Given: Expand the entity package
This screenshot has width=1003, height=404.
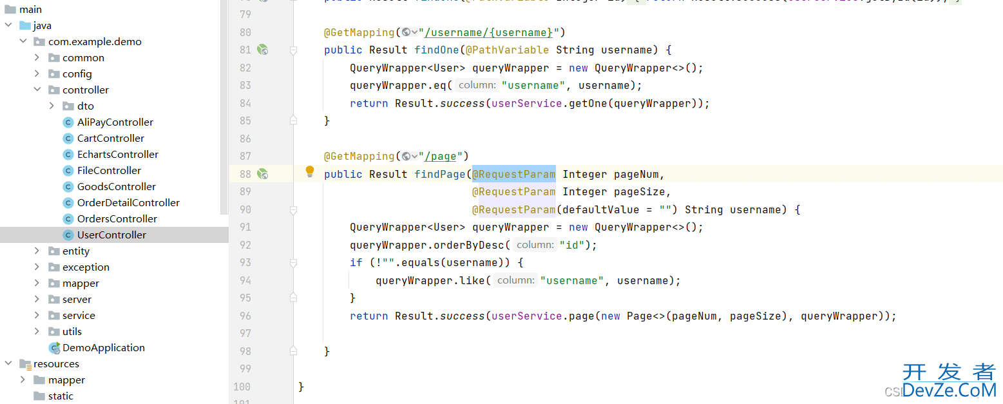Looking at the screenshot, I should [37, 251].
